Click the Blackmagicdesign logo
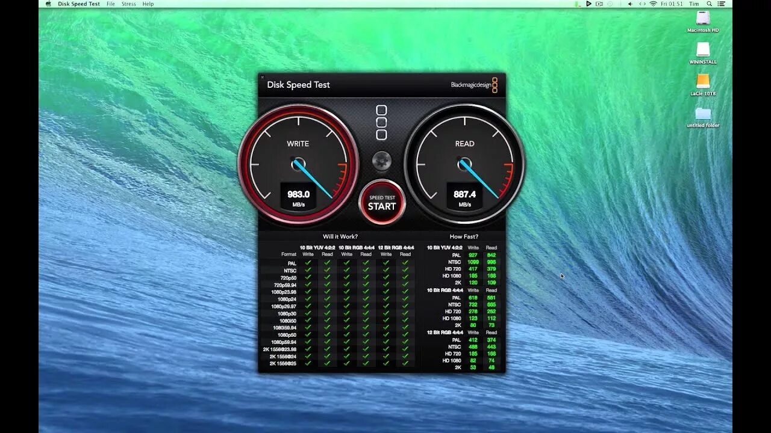The image size is (771, 433). coord(475,85)
